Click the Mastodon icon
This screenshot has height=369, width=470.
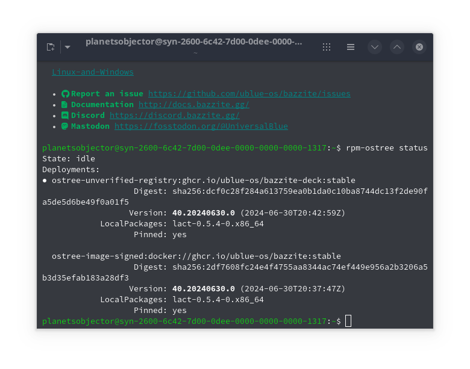click(64, 126)
